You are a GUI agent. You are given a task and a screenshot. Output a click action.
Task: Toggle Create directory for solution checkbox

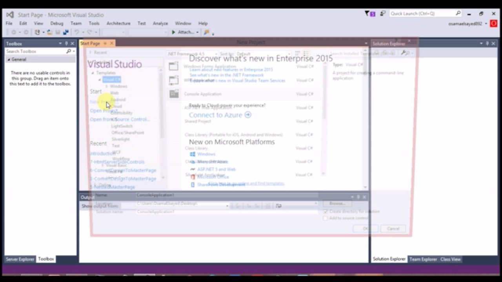click(x=325, y=211)
